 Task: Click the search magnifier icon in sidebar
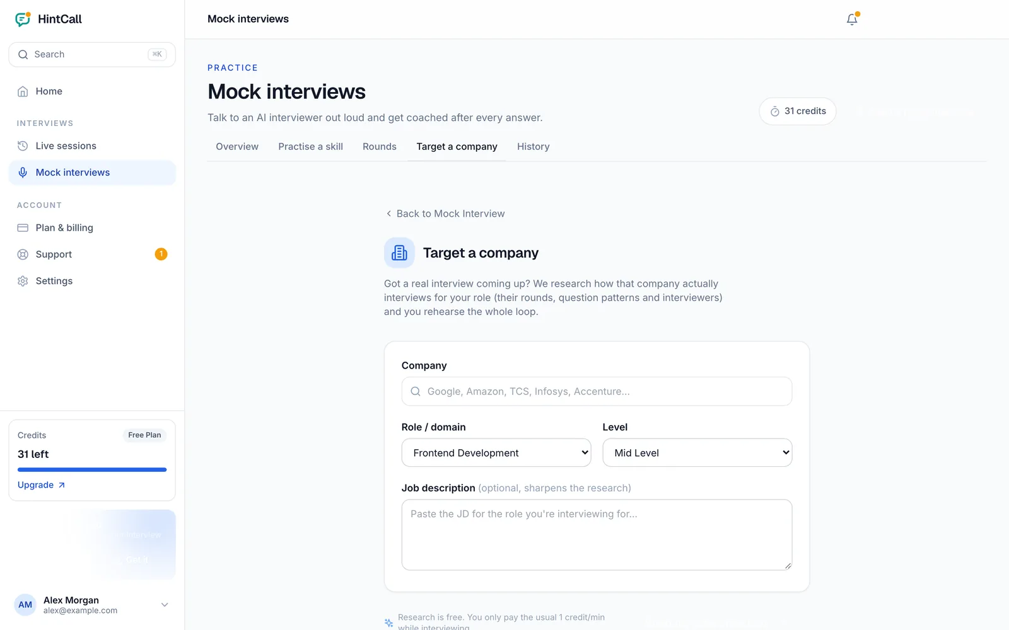click(x=23, y=55)
